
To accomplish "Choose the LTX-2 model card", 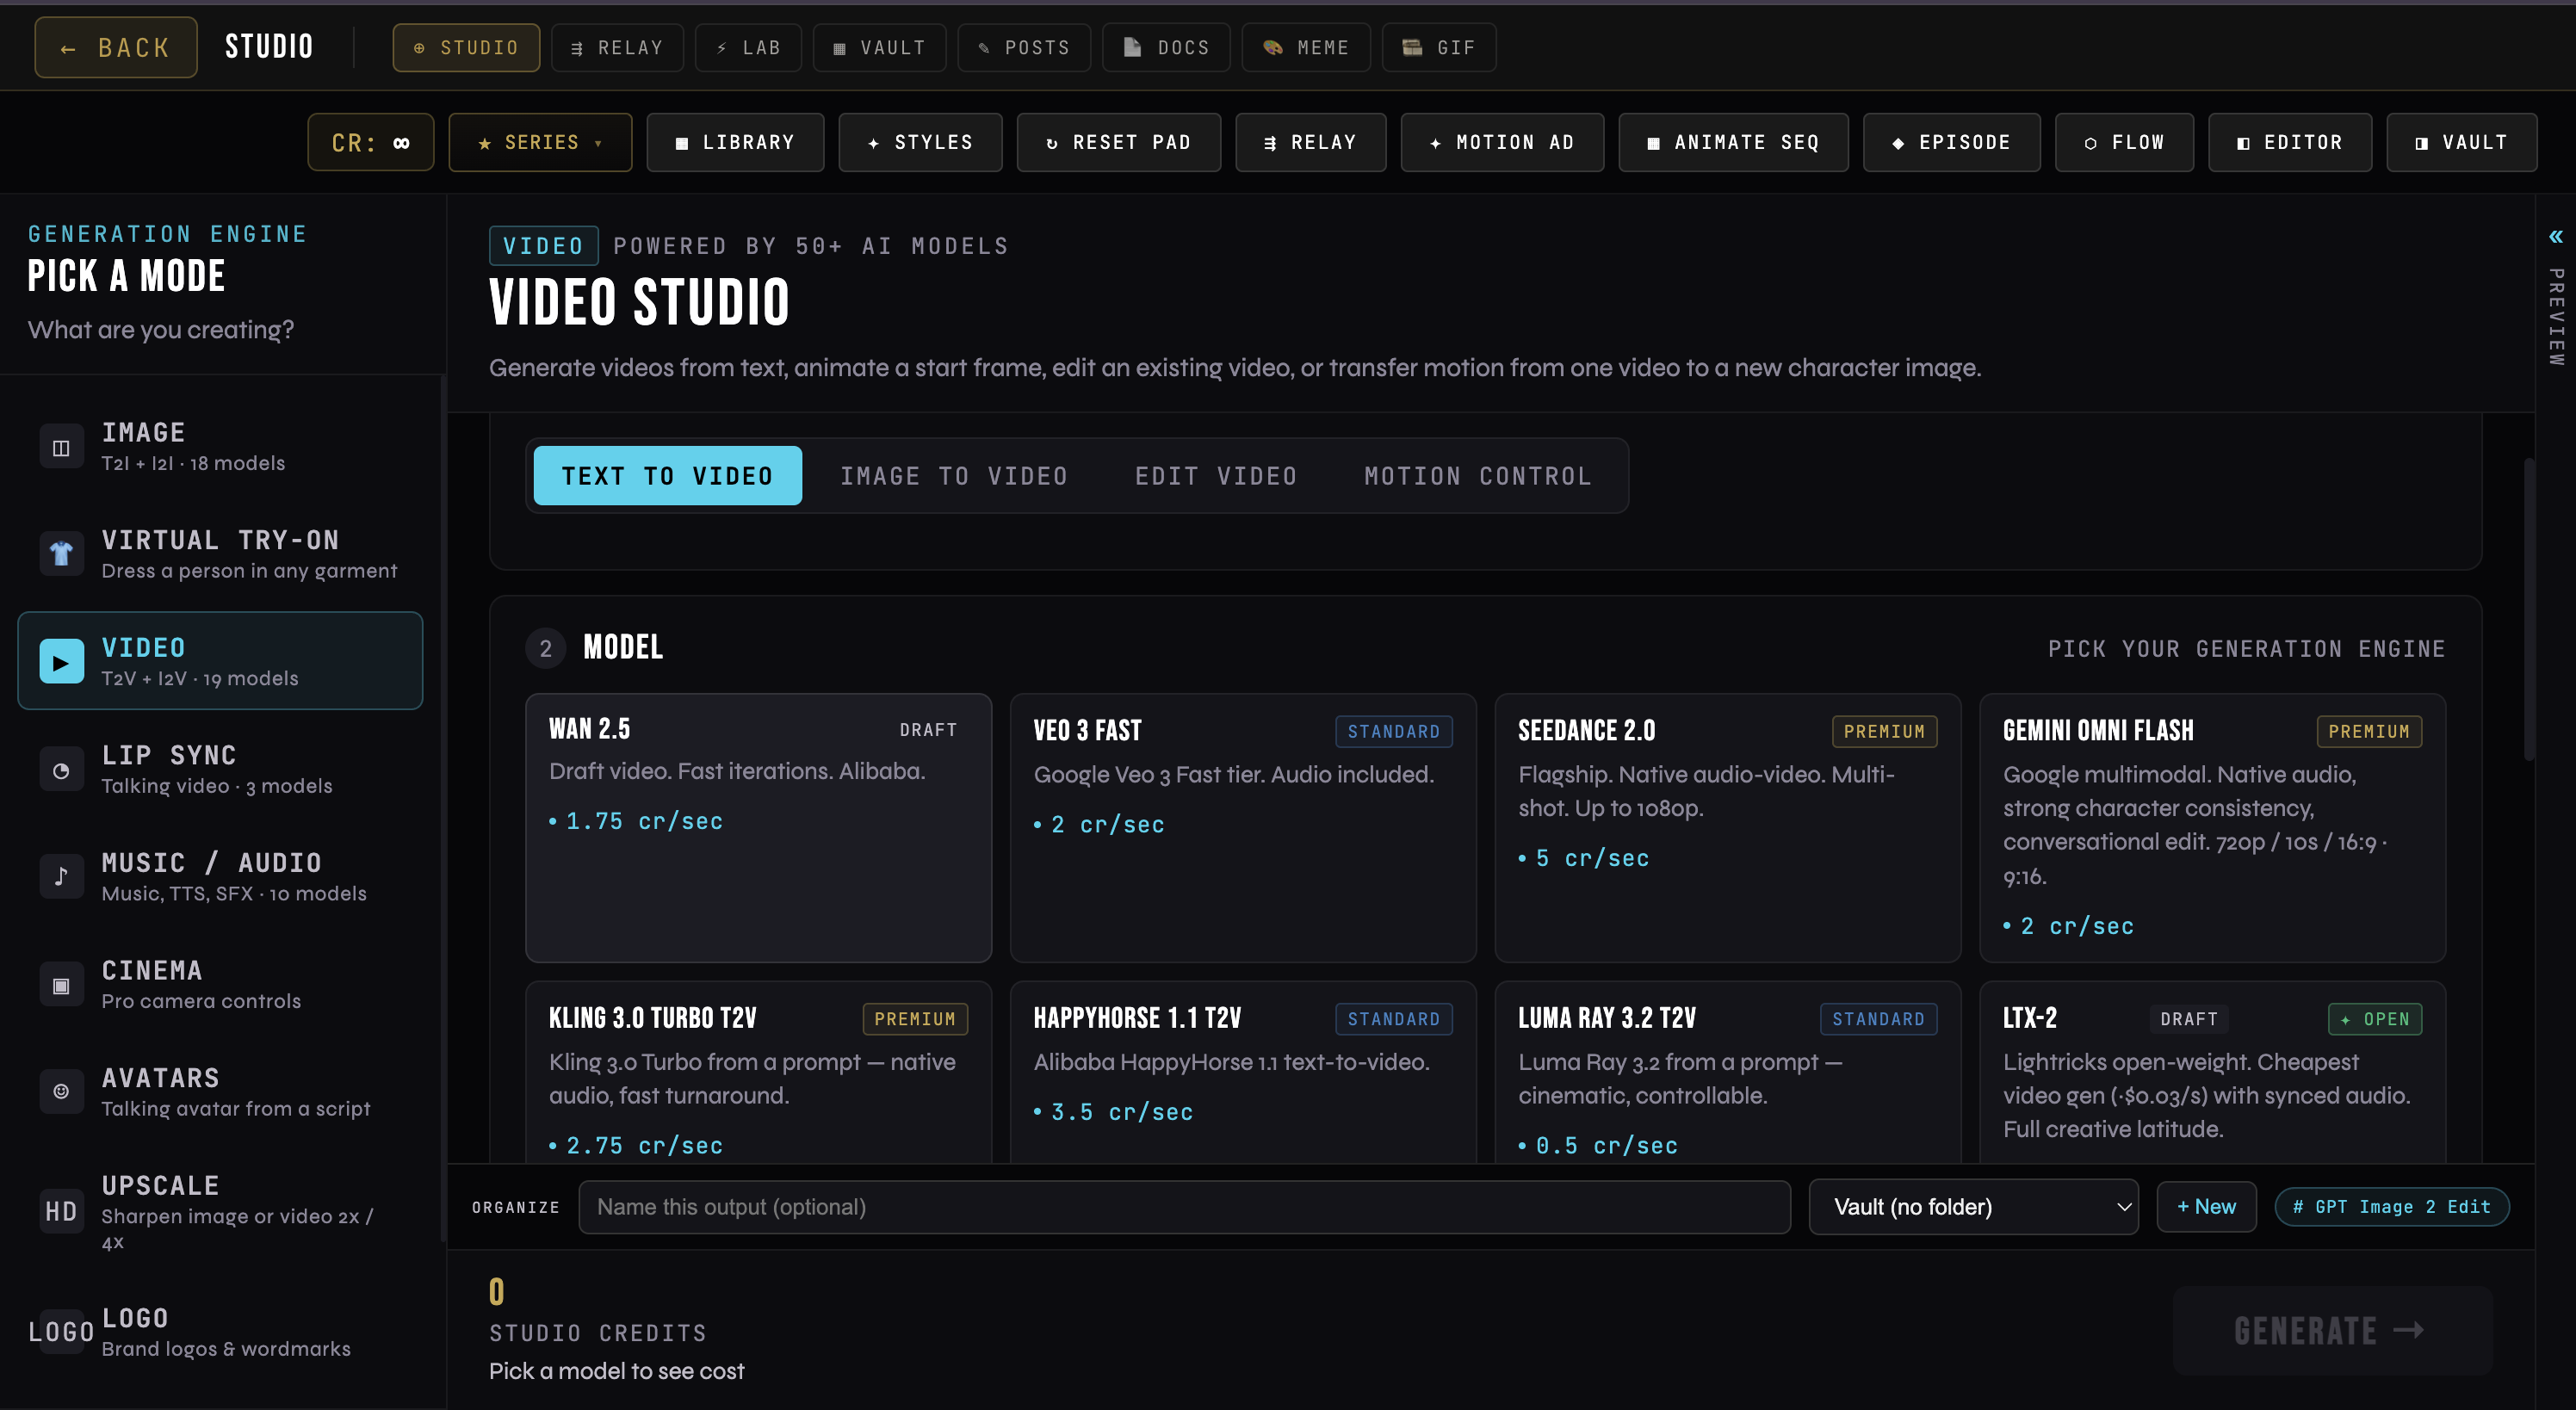I will [2212, 1072].
